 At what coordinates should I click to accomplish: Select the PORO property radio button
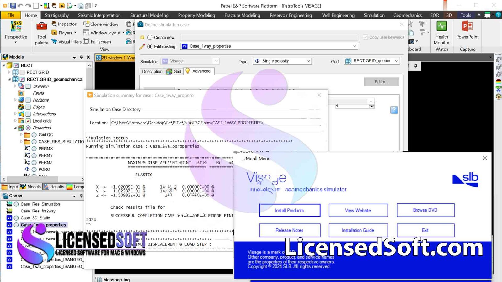tap(34, 169)
